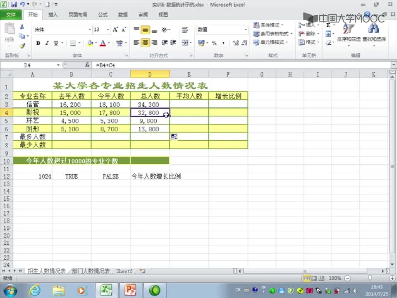Select cell B3 with value 16,200
Viewport: 397px width, 298px height.
72,104
